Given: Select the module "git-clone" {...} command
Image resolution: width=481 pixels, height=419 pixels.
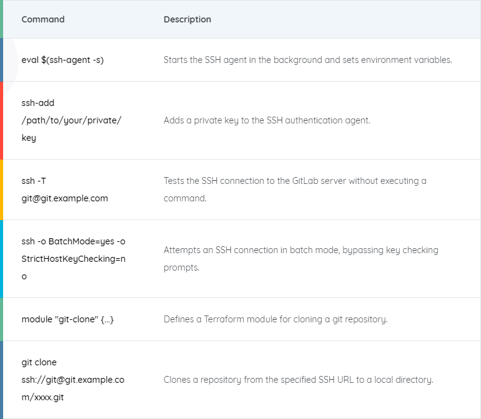Looking at the screenshot, I should coord(67,319).
